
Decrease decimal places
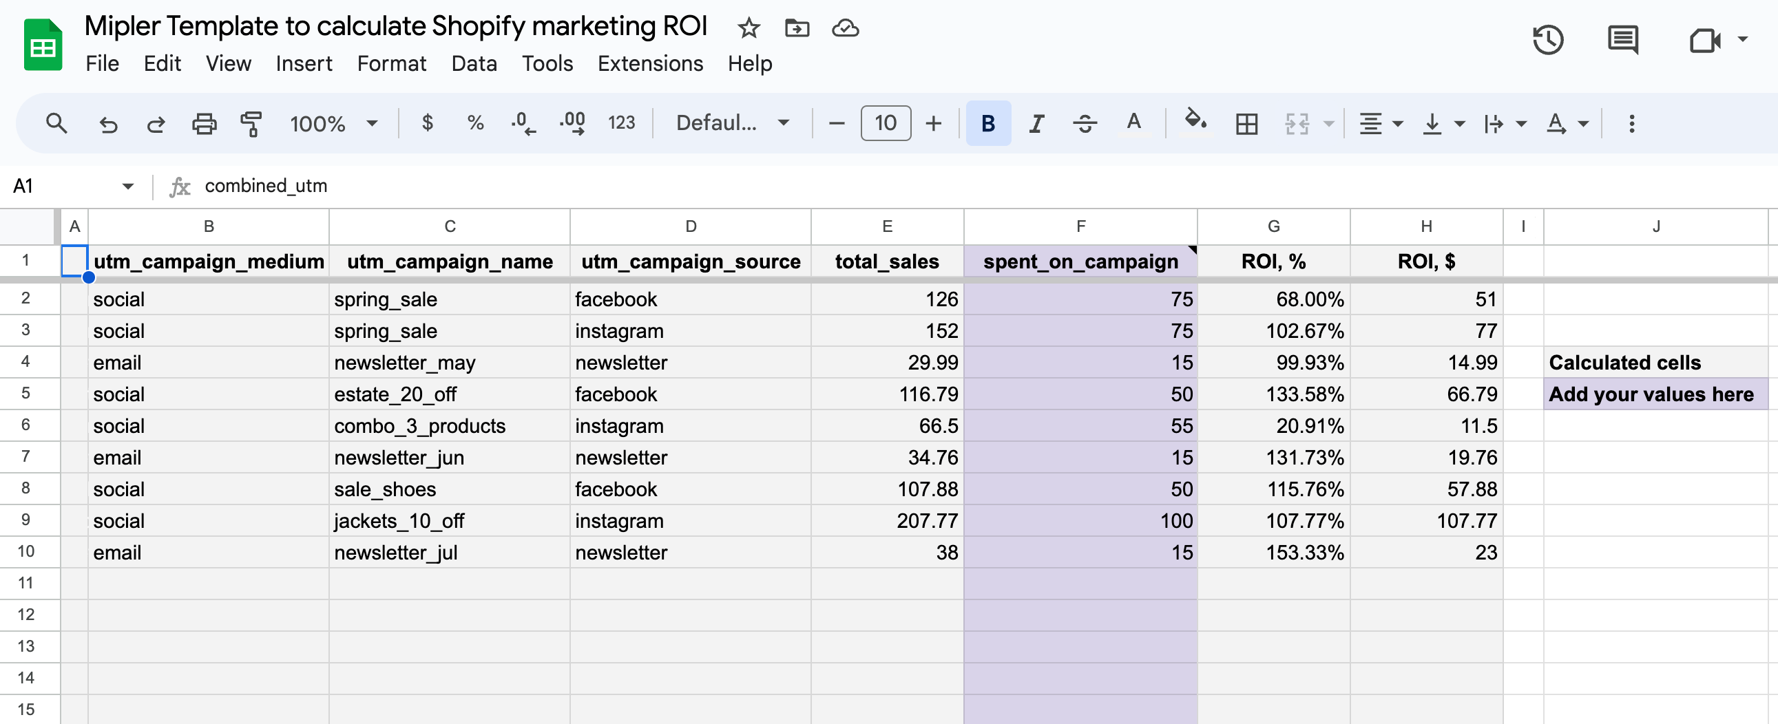click(x=523, y=123)
